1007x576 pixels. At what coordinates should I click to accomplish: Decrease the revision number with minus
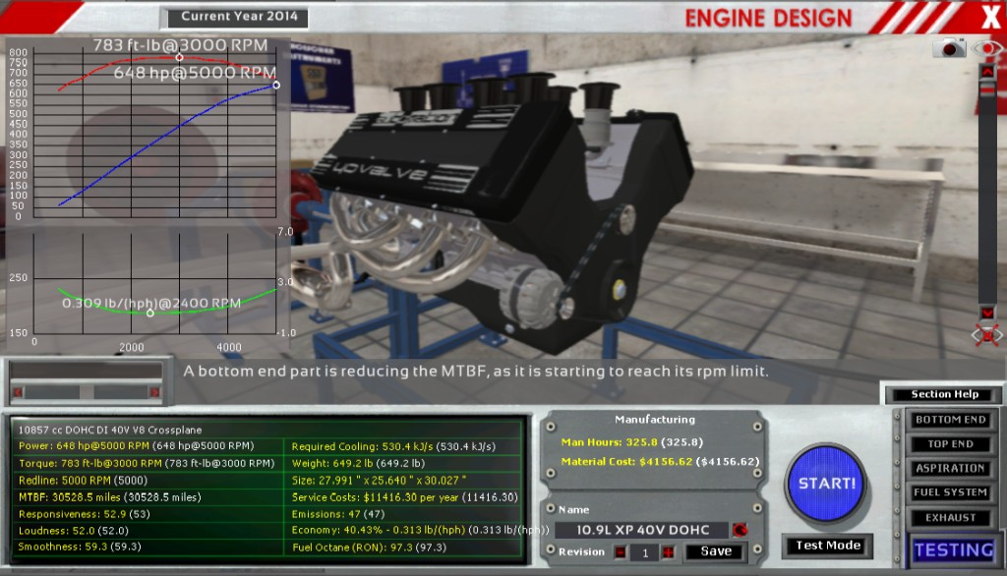point(621,552)
